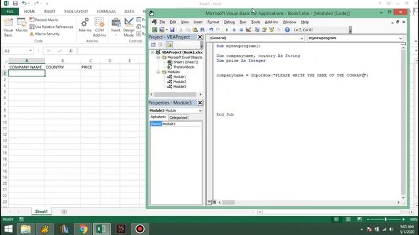Screen dimensions: 419x235
Task: Open the Tools menu in VBA editor
Action: [x=255, y=22]
